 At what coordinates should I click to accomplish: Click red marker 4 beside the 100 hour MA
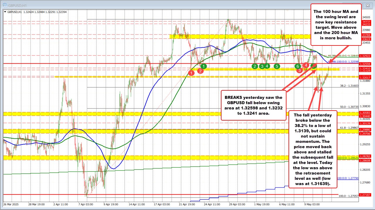306,65
